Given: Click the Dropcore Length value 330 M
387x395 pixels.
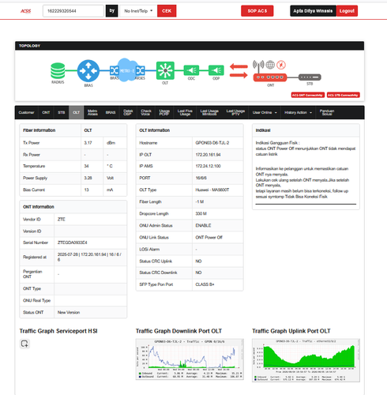Looking at the screenshot, I should [x=201, y=213].
